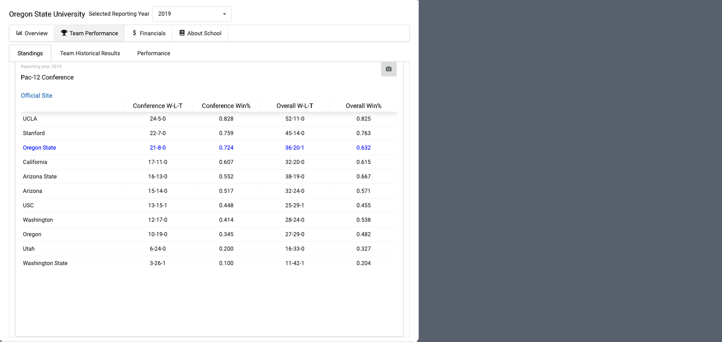This screenshot has width=722, height=342.
Task: Open the Overview tab label
Action: (36, 33)
